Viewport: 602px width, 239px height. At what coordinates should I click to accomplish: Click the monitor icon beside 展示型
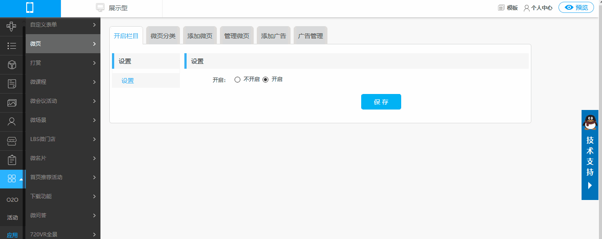click(100, 8)
